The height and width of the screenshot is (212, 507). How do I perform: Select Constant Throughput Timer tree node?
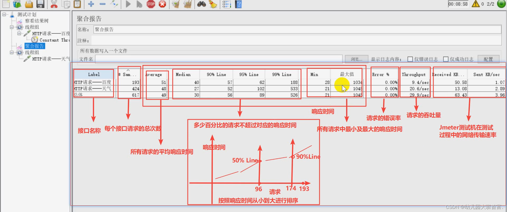(x=55, y=40)
